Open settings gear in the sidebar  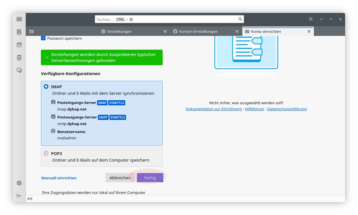(19, 183)
